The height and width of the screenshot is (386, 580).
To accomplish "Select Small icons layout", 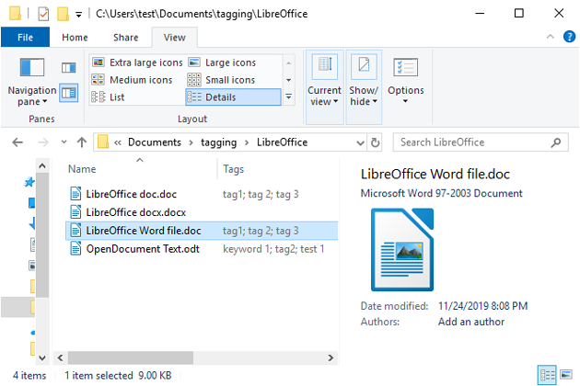I will [221, 80].
